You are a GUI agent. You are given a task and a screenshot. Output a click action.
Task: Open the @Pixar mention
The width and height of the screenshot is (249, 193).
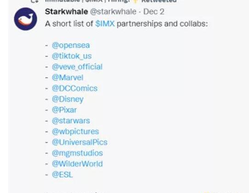pyautogui.click(x=64, y=110)
